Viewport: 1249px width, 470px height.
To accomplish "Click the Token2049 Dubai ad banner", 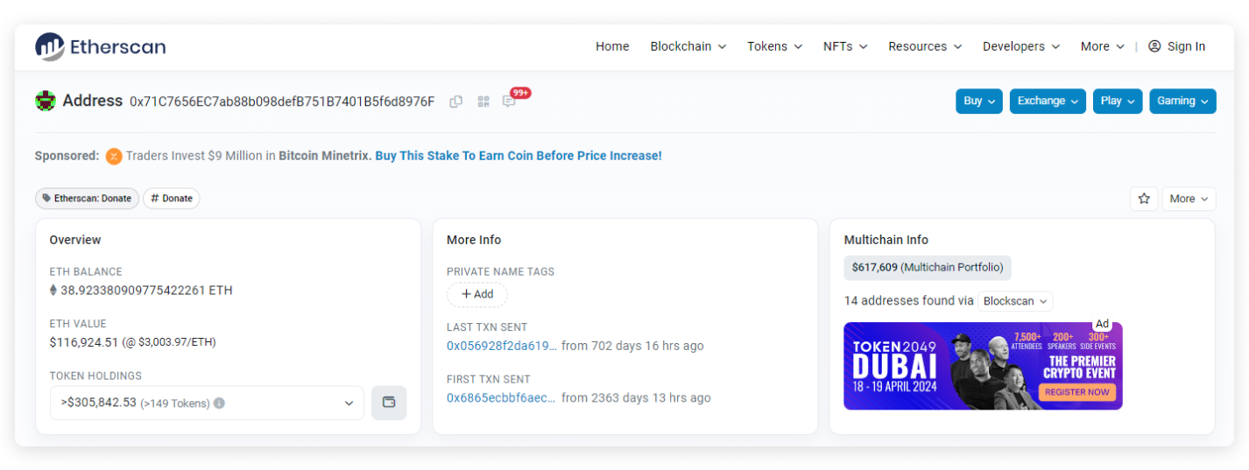I will (982, 366).
